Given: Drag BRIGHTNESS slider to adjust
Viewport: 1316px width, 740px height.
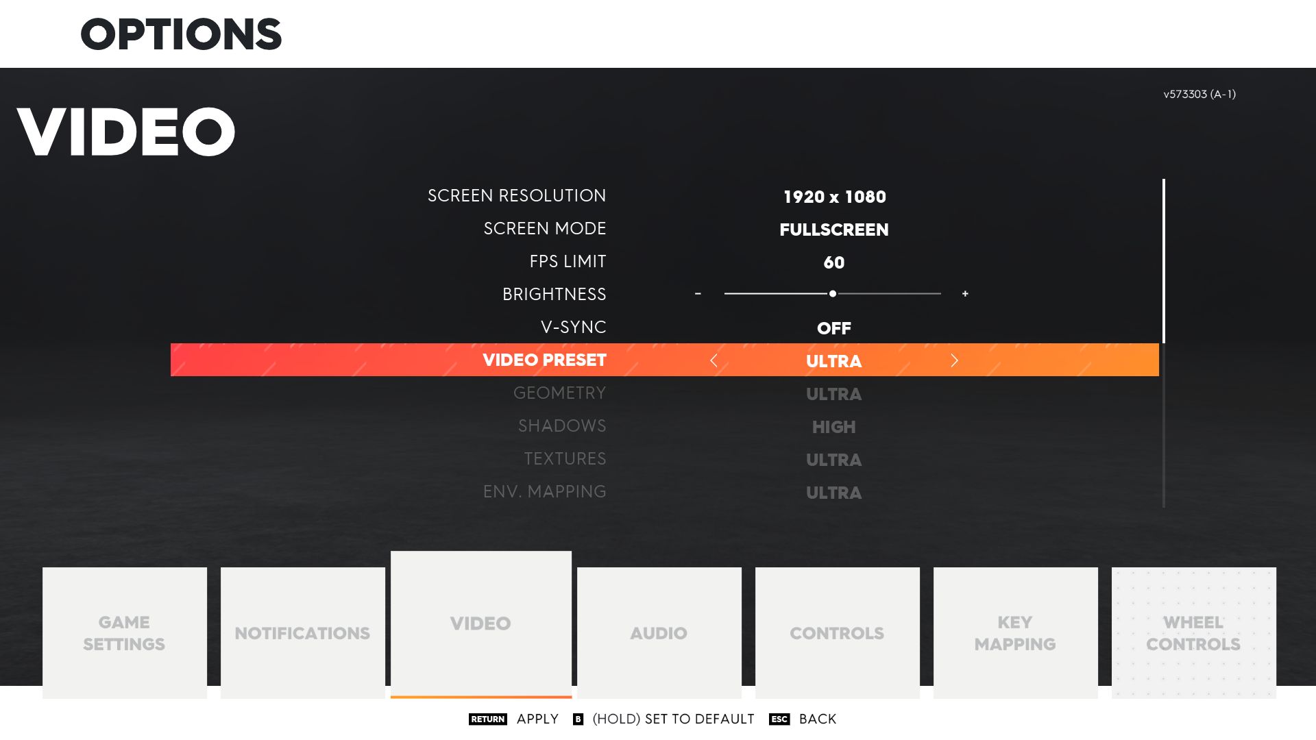Looking at the screenshot, I should click(x=833, y=294).
